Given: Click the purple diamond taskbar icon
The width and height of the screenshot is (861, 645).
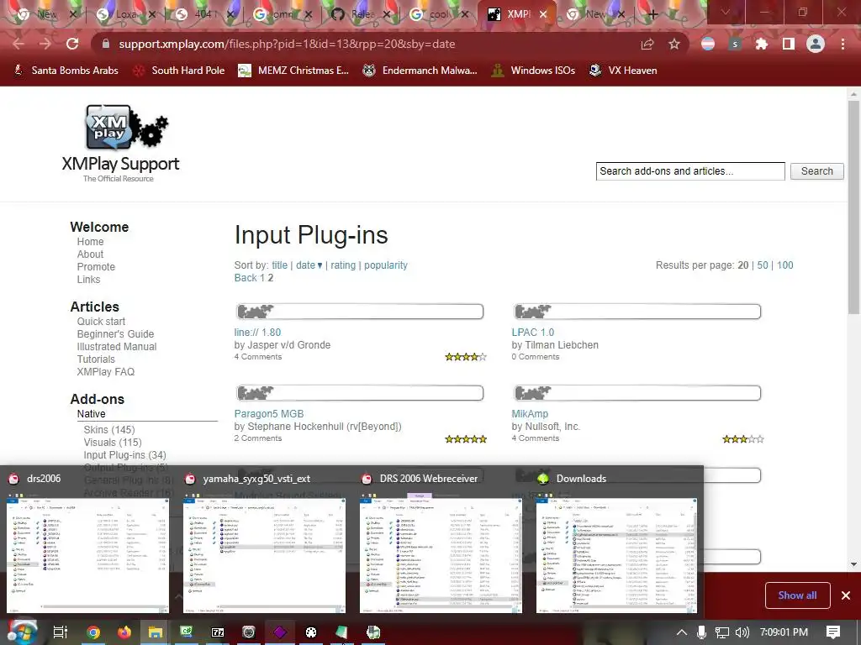Looking at the screenshot, I should point(280,632).
